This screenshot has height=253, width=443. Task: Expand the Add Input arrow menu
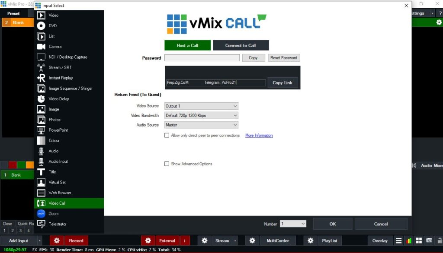point(39,240)
